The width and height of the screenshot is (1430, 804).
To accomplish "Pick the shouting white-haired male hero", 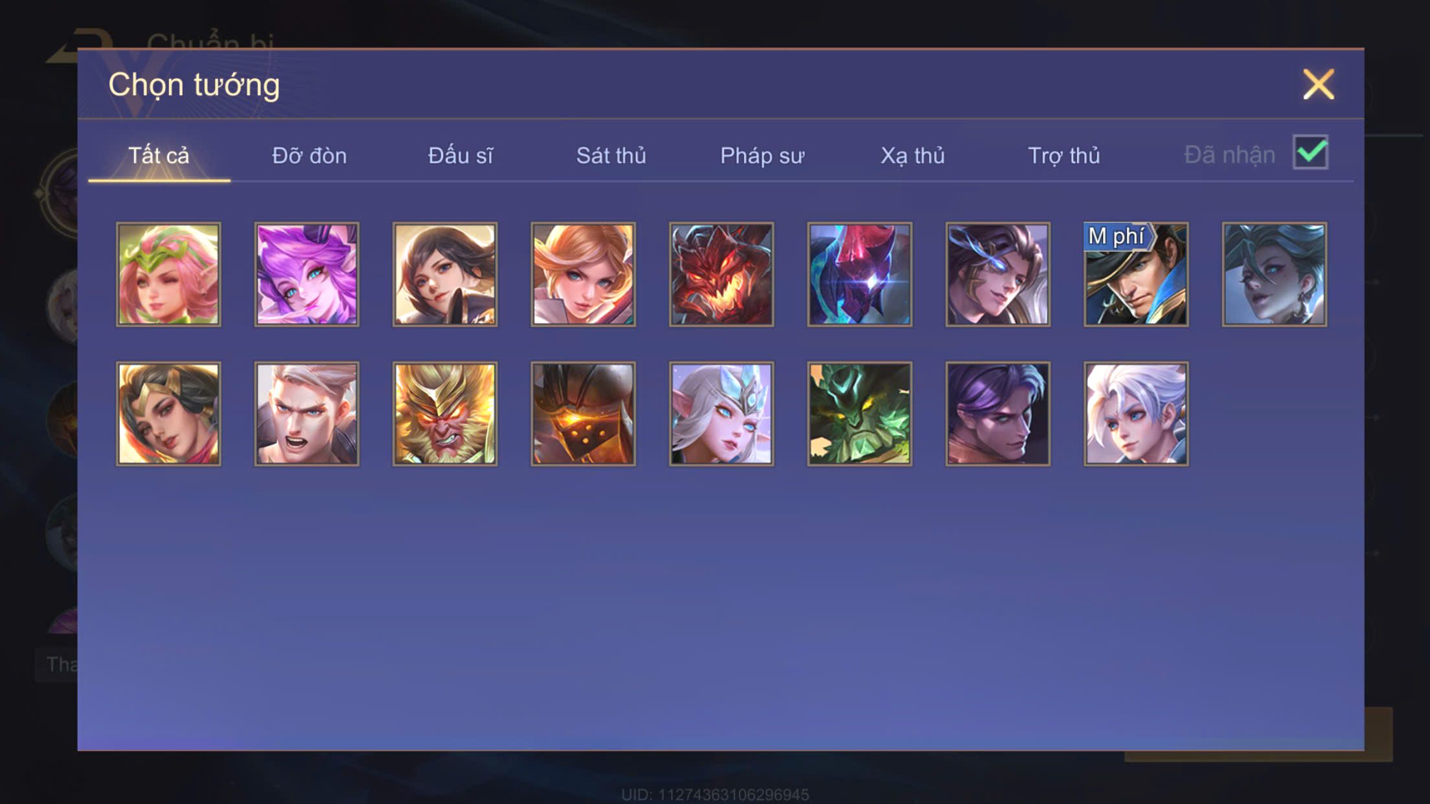I will tap(307, 414).
